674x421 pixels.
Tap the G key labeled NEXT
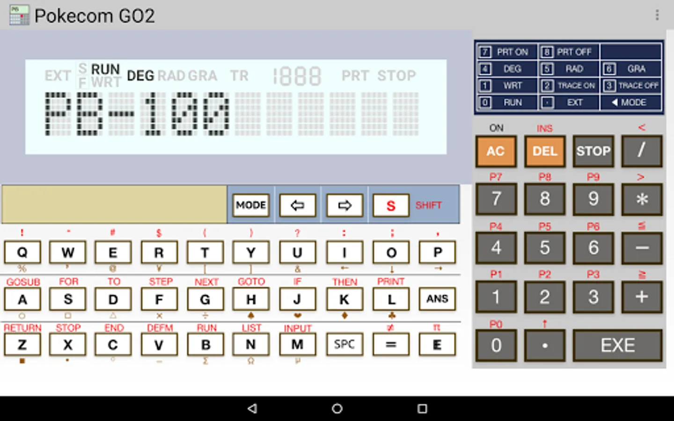(205, 299)
